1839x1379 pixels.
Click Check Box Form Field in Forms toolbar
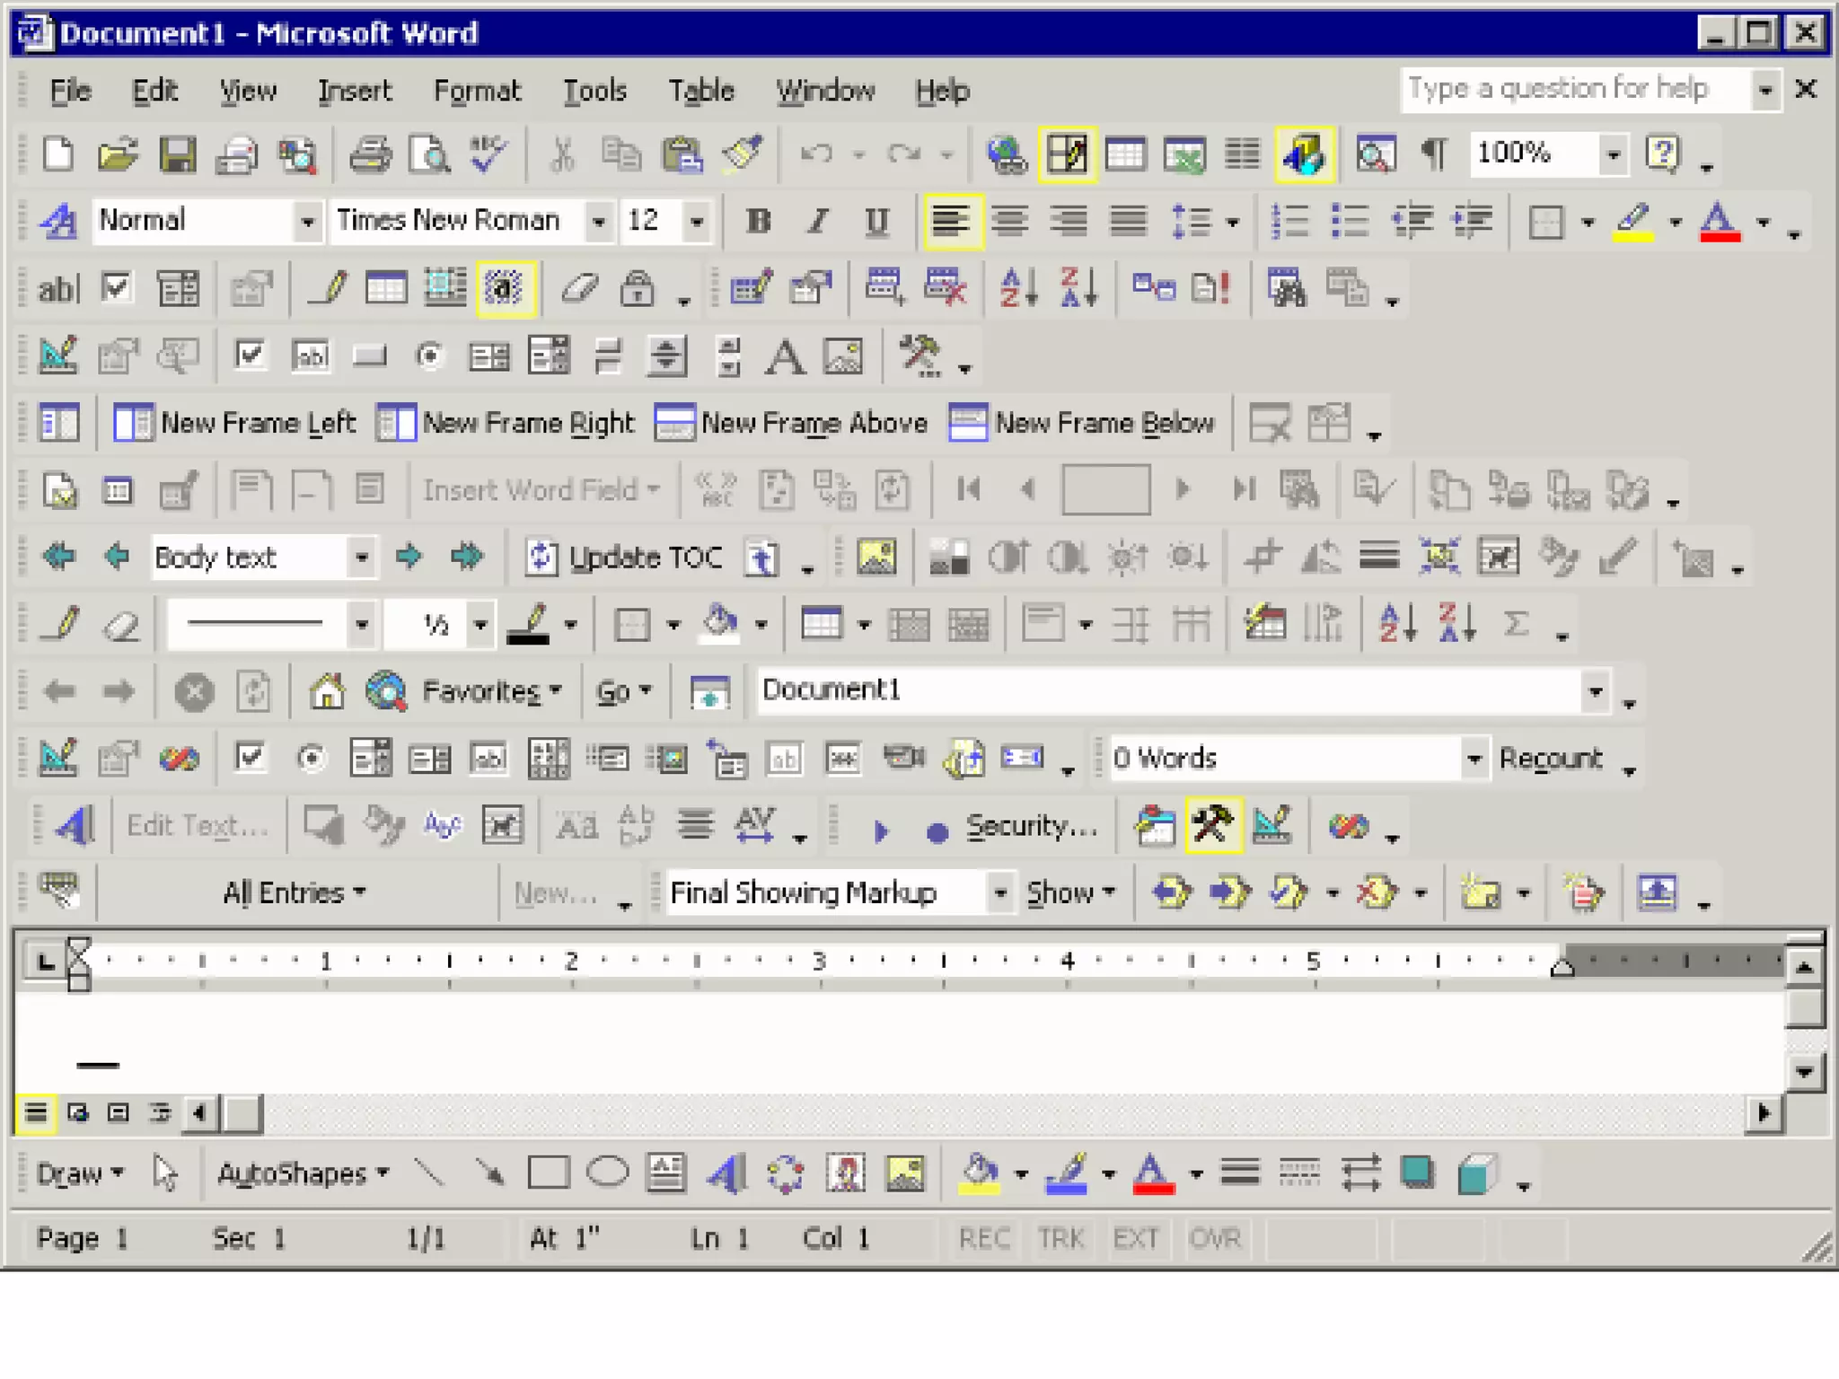click(x=117, y=288)
